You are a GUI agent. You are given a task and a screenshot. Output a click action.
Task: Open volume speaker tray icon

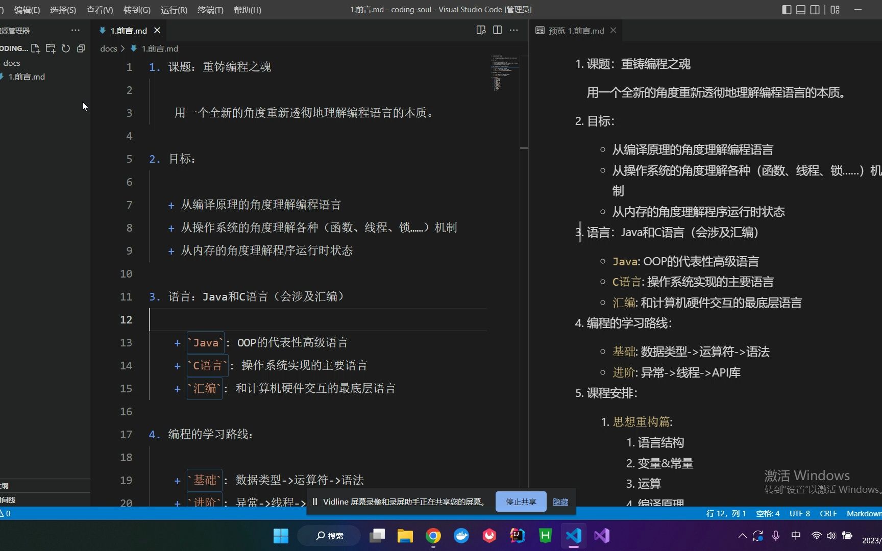coord(831,536)
